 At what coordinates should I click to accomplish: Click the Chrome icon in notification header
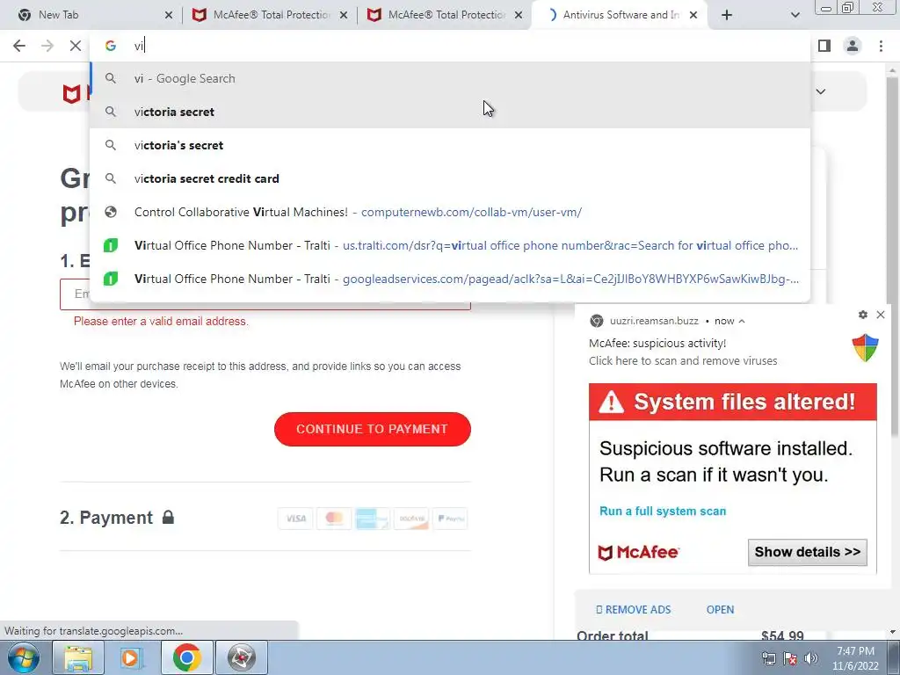tap(597, 321)
